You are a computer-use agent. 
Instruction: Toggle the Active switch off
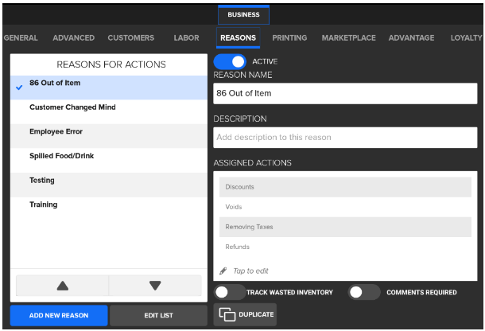click(x=230, y=61)
